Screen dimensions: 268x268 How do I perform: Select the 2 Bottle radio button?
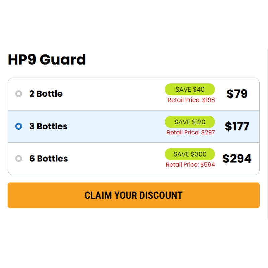[x=19, y=94]
